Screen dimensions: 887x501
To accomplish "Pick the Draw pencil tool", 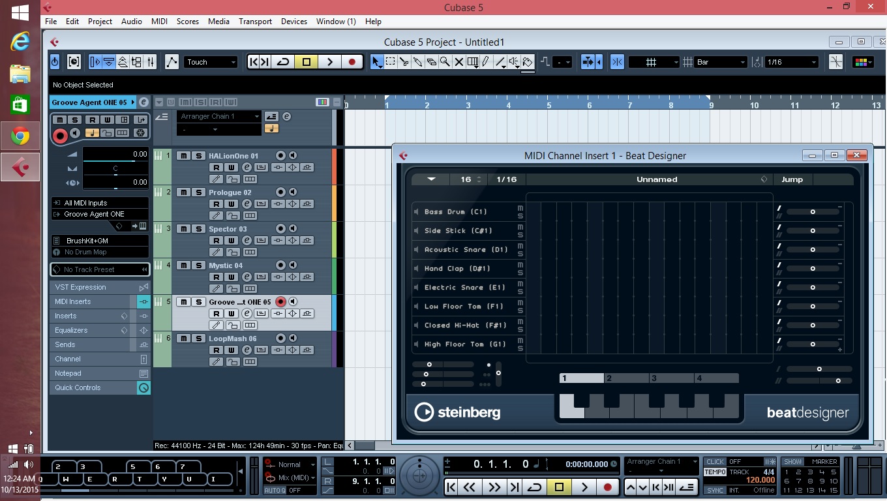I will click(486, 62).
